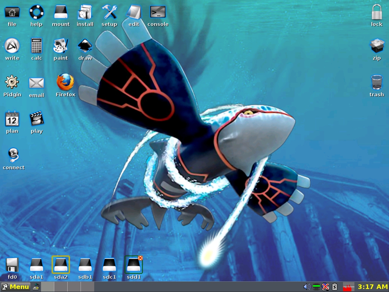
Task: Open the paint application icon
Action: click(x=60, y=46)
